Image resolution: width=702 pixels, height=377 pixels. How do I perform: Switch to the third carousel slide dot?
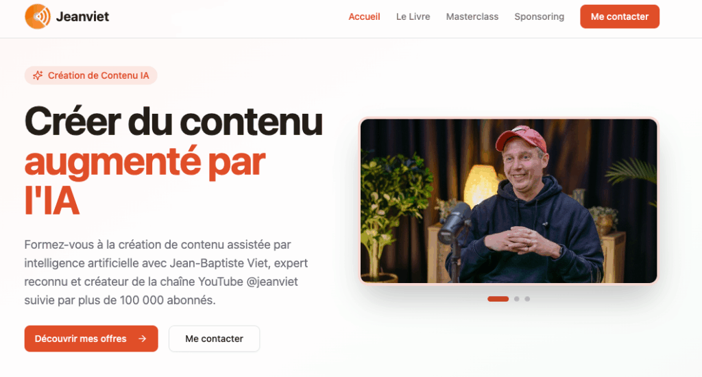527,299
